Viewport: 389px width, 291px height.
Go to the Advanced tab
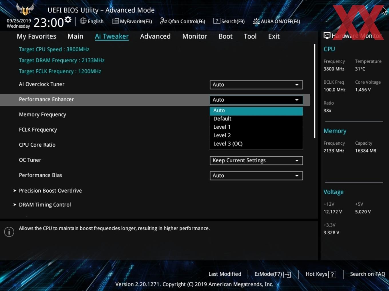pyautogui.click(x=155, y=36)
